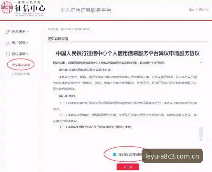Click the 提交异议申请 page heading
The height and width of the screenshot is (172, 212).
point(58,39)
